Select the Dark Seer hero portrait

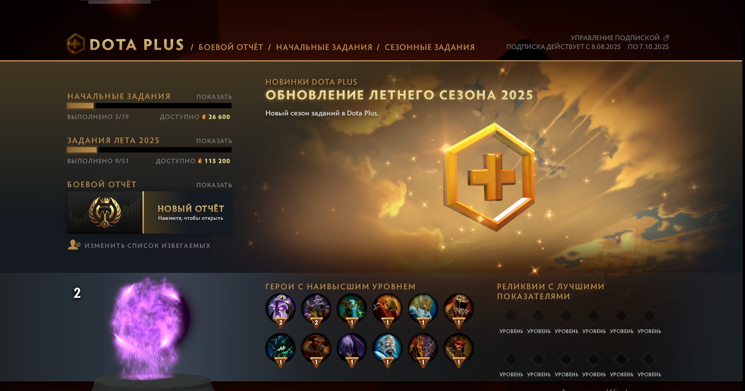tap(281, 308)
